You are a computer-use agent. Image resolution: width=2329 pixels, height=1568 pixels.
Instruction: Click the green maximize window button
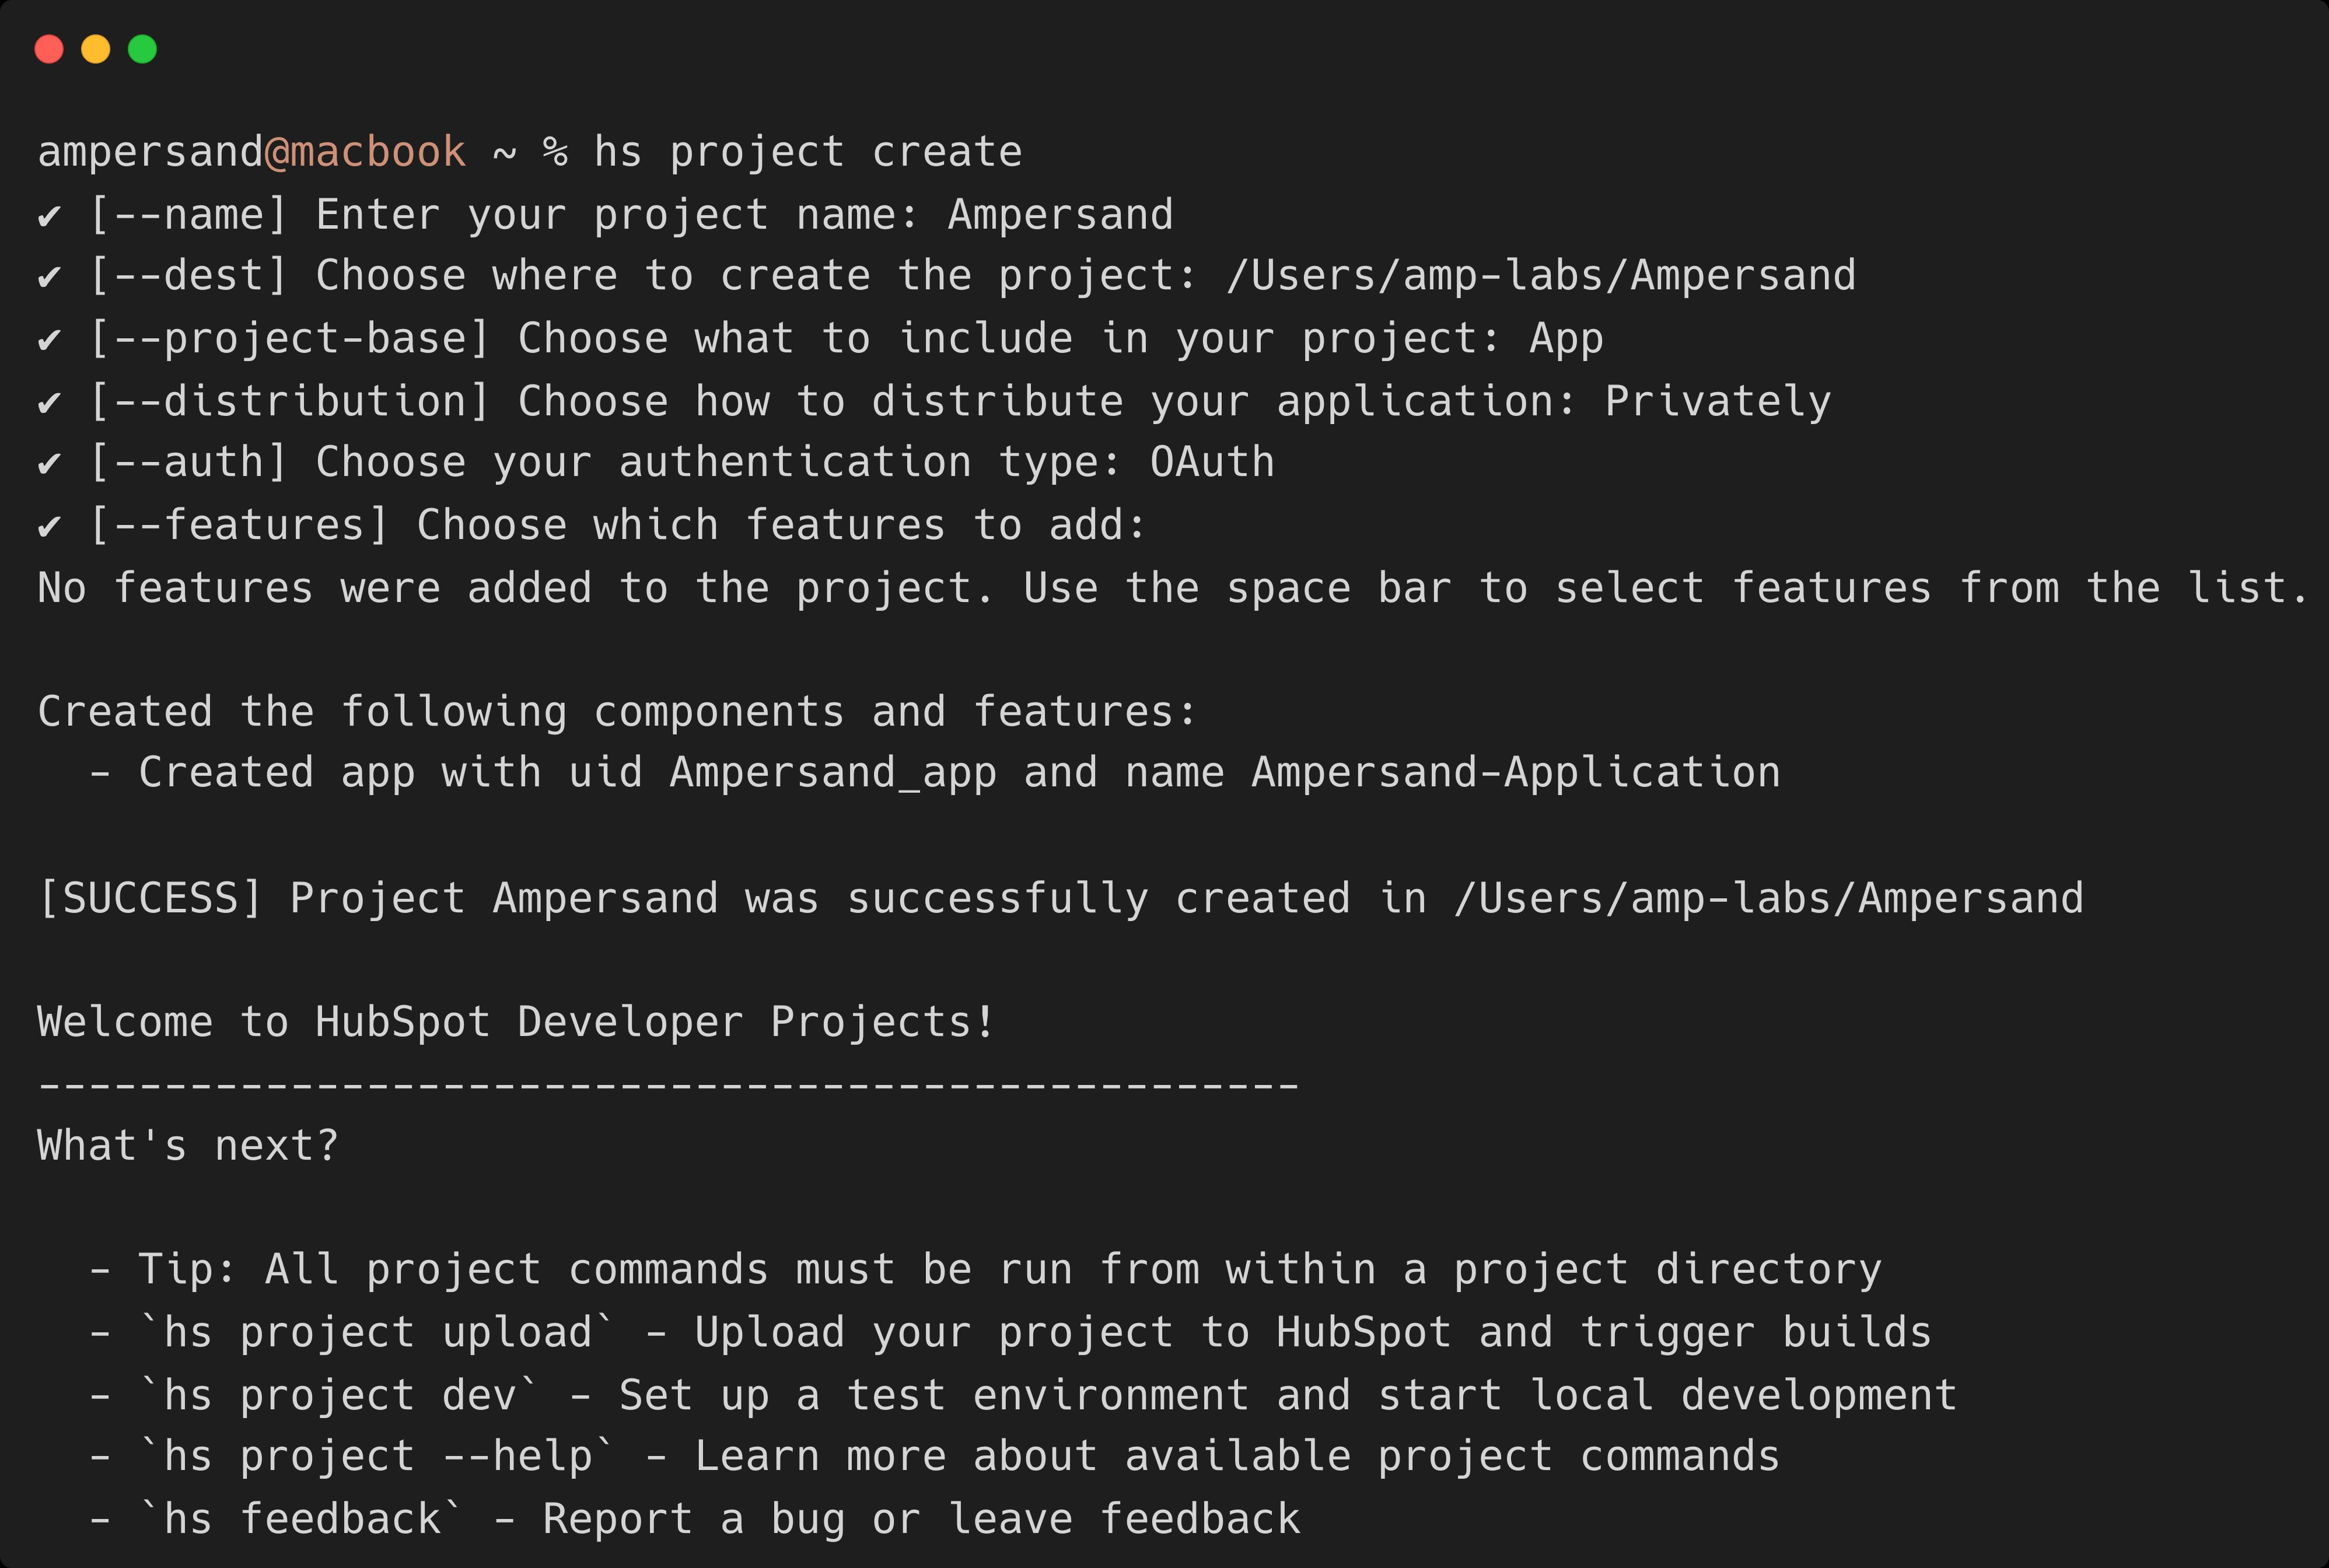143,49
